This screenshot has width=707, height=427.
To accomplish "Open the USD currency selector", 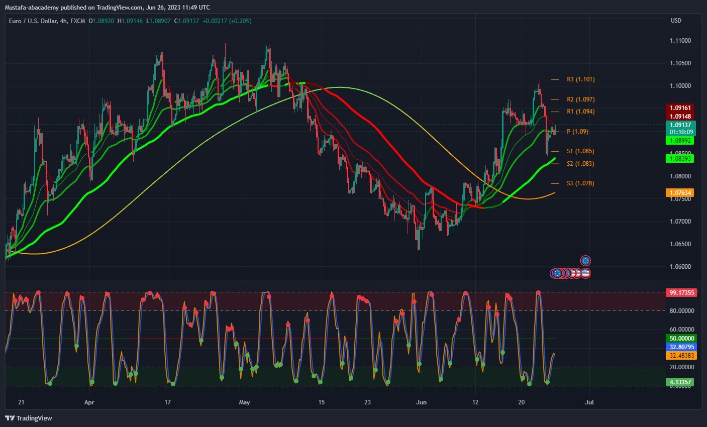I will (676, 21).
